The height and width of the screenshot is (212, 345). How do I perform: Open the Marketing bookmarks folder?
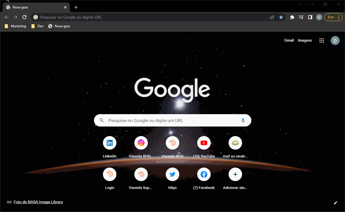[15, 26]
